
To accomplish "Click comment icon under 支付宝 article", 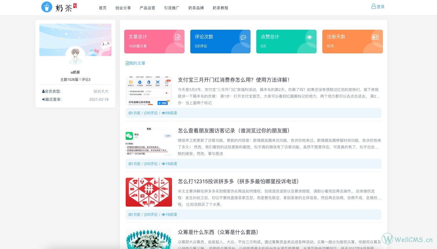I will point(146,113).
